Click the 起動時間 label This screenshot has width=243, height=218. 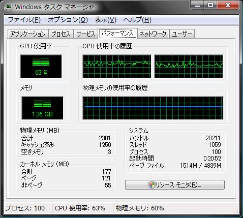tap(141, 159)
